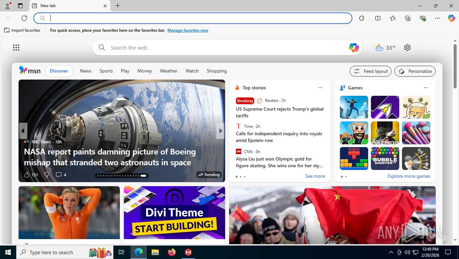Launch Firefox from taskbar

click(x=172, y=252)
